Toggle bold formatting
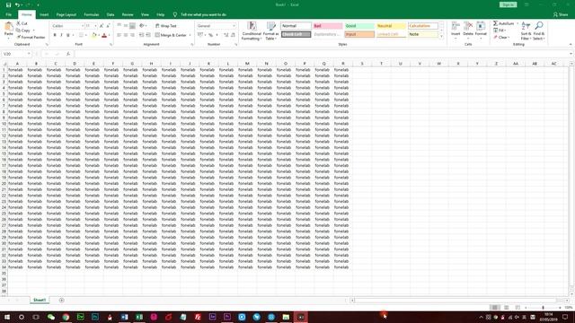This screenshot has height=323, width=575. tap(55, 35)
